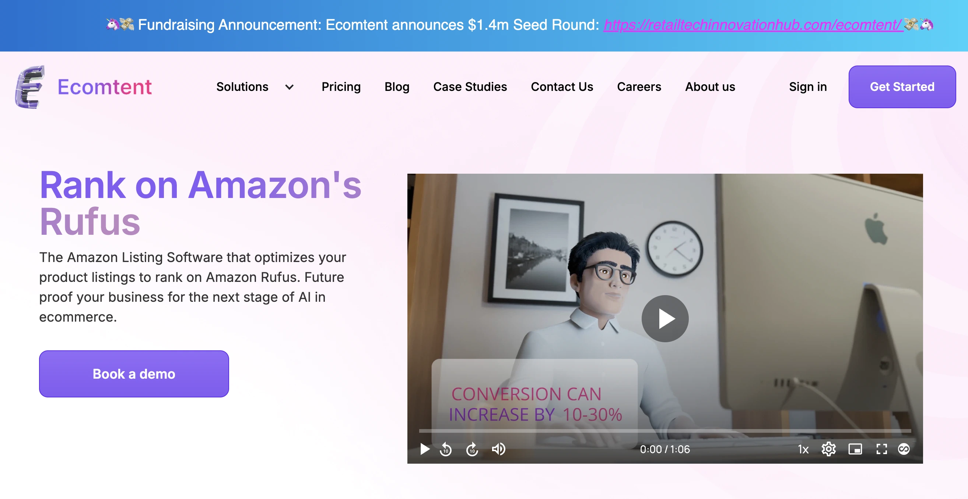Open the retailtechinnovationhub fundraising link
The image size is (968, 499).
click(753, 25)
